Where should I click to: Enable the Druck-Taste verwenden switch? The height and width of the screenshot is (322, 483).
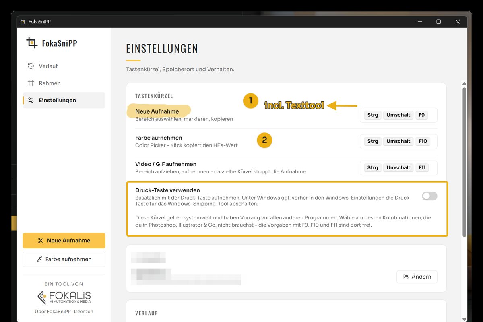[x=429, y=196]
